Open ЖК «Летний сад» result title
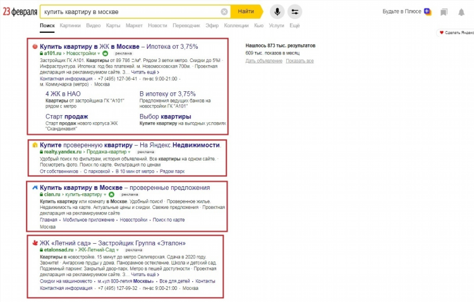This screenshot has height=302, width=474. click(x=112, y=243)
